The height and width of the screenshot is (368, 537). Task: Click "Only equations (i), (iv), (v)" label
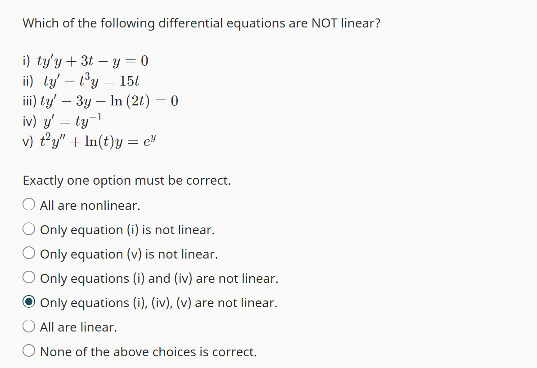(x=158, y=302)
